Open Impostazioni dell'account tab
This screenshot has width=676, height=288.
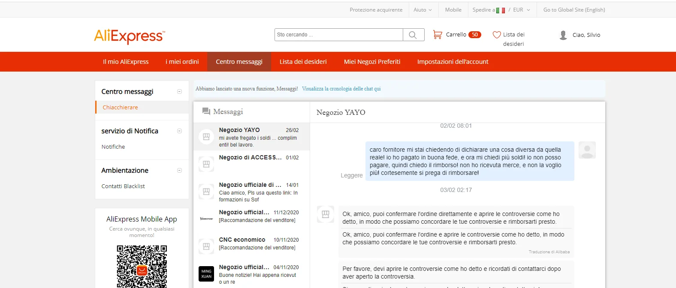(453, 62)
